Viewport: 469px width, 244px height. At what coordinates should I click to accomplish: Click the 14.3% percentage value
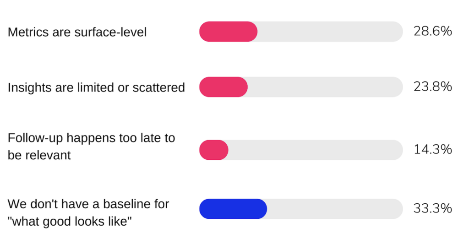tap(432, 150)
